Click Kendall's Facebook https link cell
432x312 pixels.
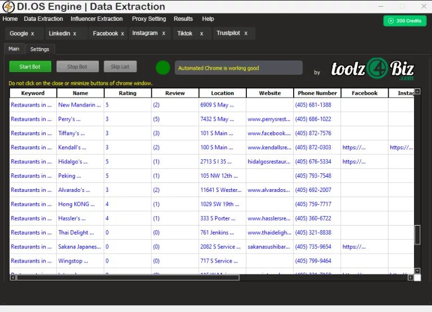point(364,148)
